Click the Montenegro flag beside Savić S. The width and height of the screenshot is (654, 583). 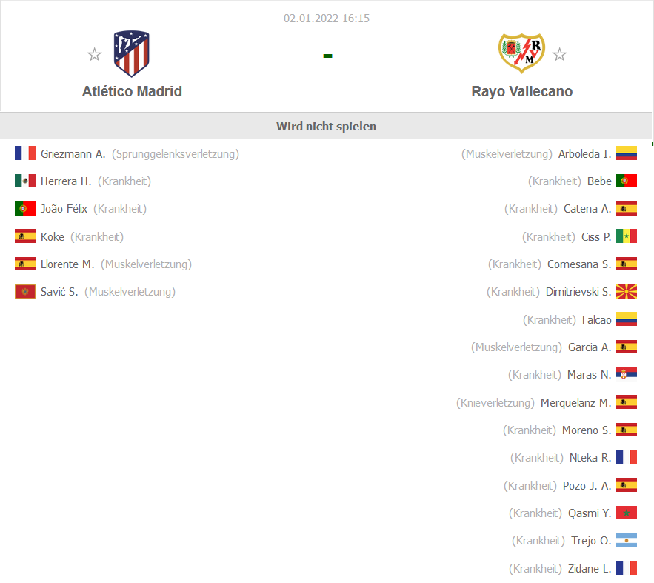pyautogui.click(x=25, y=292)
